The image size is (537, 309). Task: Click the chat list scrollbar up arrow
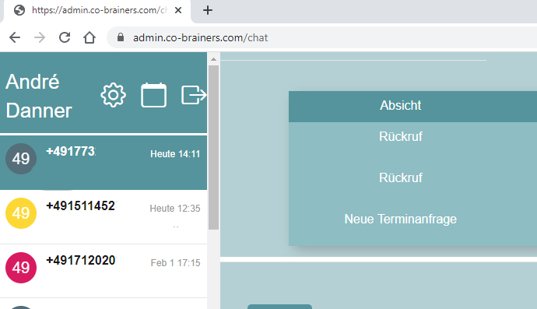coord(214,59)
